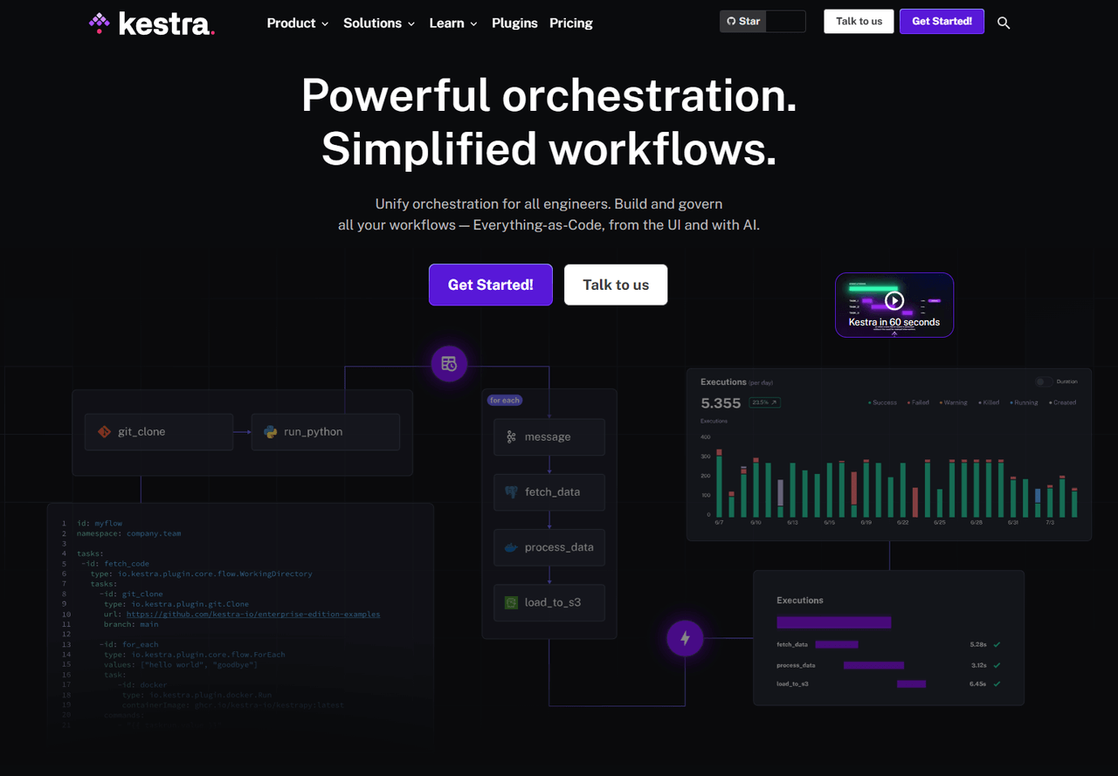This screenshot has height=776, width=1118.
Task: Click the Python icon beside run_python
Action: [270, 431]
